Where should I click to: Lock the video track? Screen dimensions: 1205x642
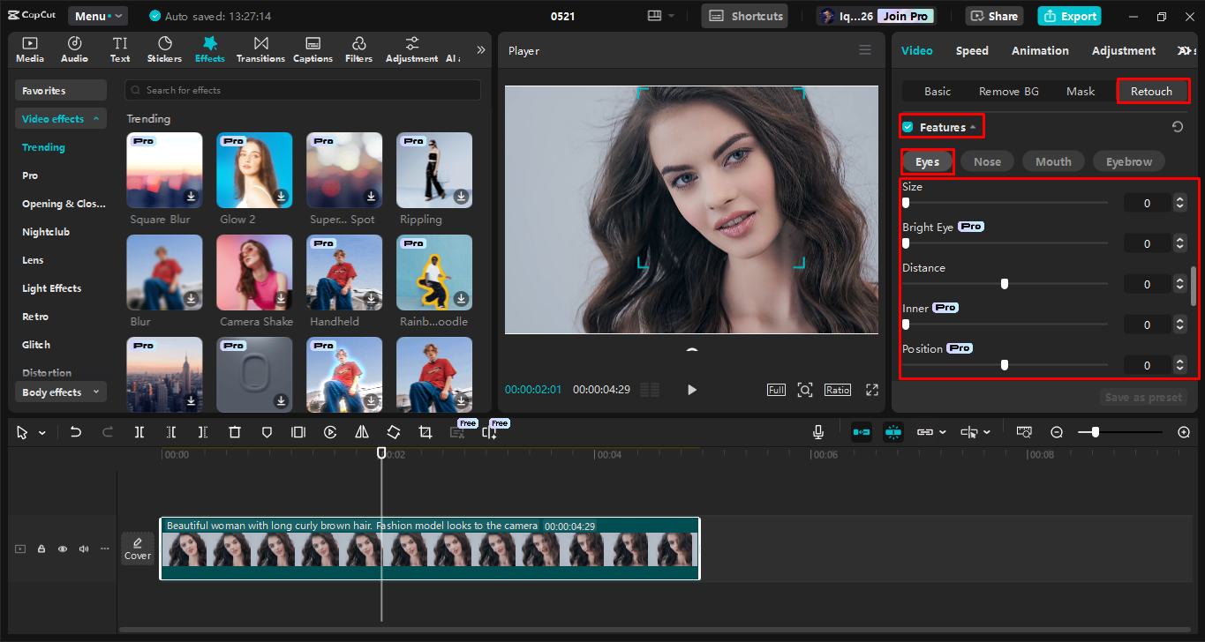coord(41,548)
